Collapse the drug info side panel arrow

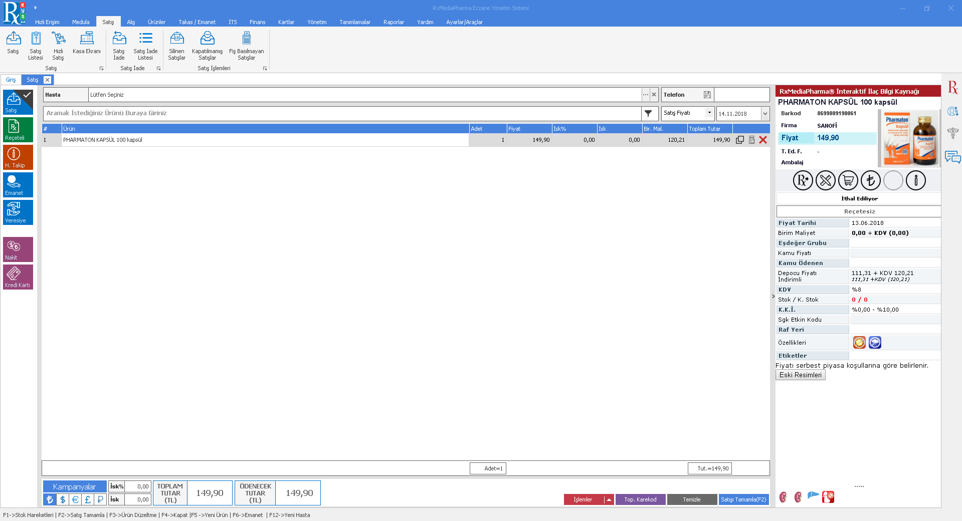tap(773, 297)
